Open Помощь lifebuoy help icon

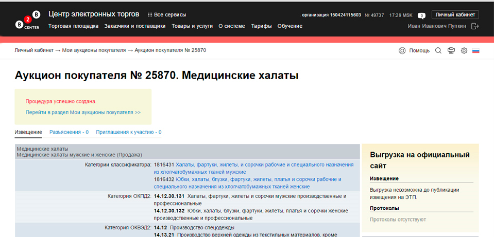[402, 50]
